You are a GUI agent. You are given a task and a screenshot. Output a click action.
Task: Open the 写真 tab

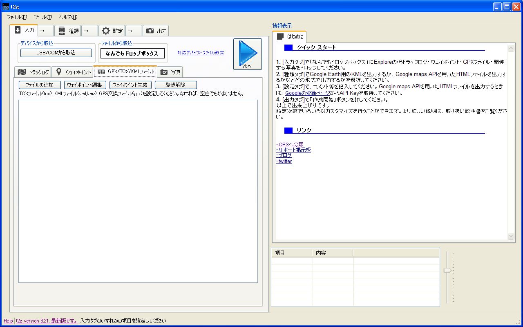(x=170, y=72)
